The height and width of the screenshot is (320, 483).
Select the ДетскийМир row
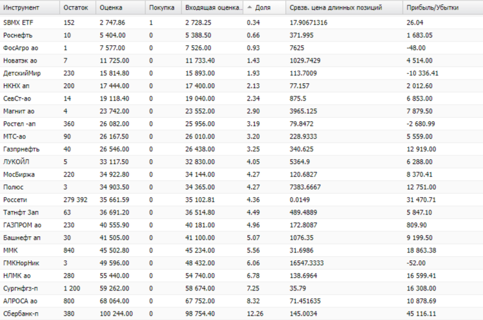241,73
